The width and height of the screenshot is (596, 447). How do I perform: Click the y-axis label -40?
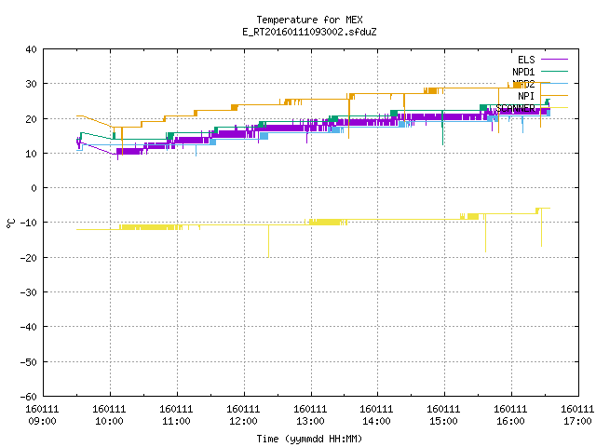click(29, 327)
